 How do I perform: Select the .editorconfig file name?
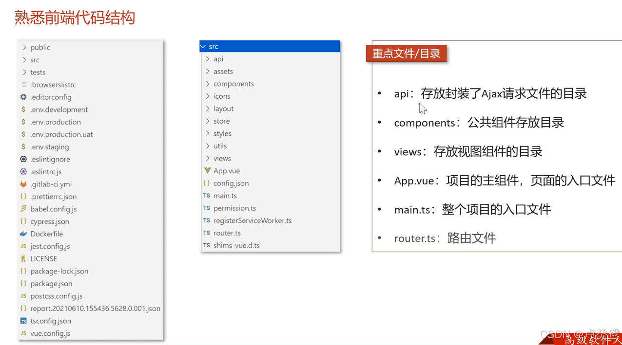[x=51, y=97]
